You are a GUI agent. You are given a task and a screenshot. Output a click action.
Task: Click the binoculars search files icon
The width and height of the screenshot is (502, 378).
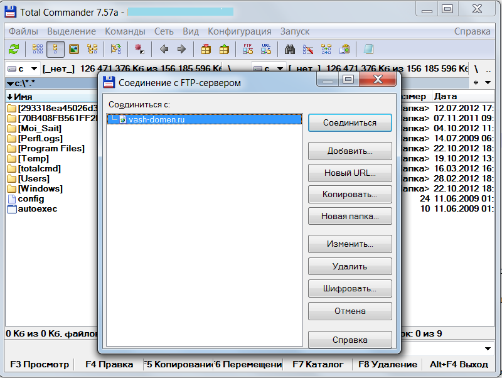pyautogui.click(x=290, y=49)
